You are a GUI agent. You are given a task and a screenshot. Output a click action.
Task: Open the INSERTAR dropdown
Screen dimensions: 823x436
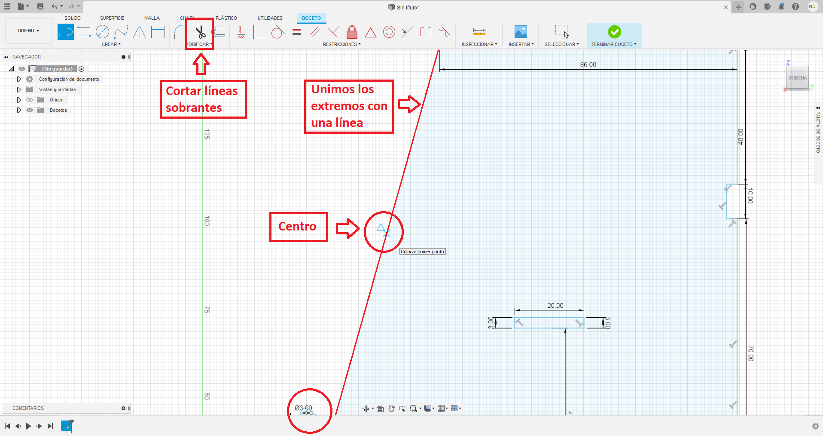(521, 44)
